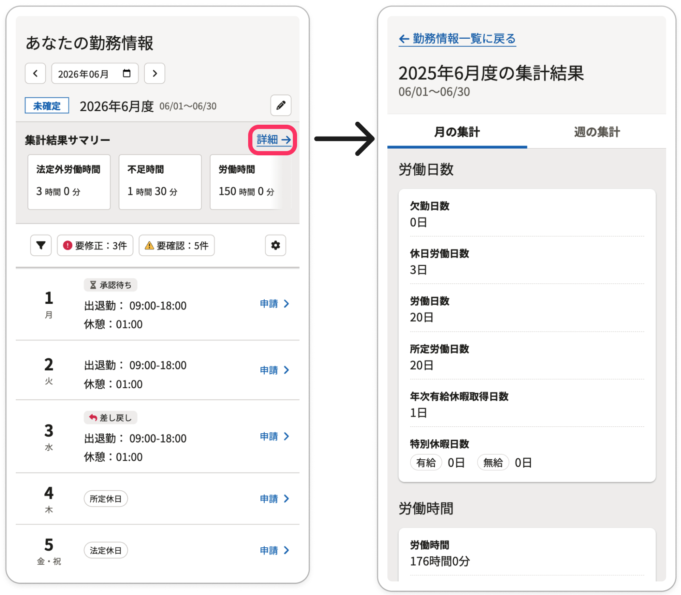
Task: Open 申請 for day 5 (金・祝)
Action: click(275, 550)
